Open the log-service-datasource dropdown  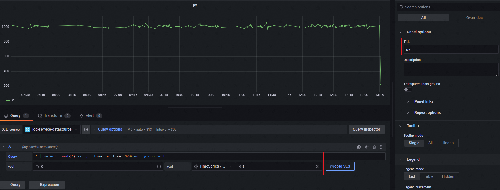[52, 130]
